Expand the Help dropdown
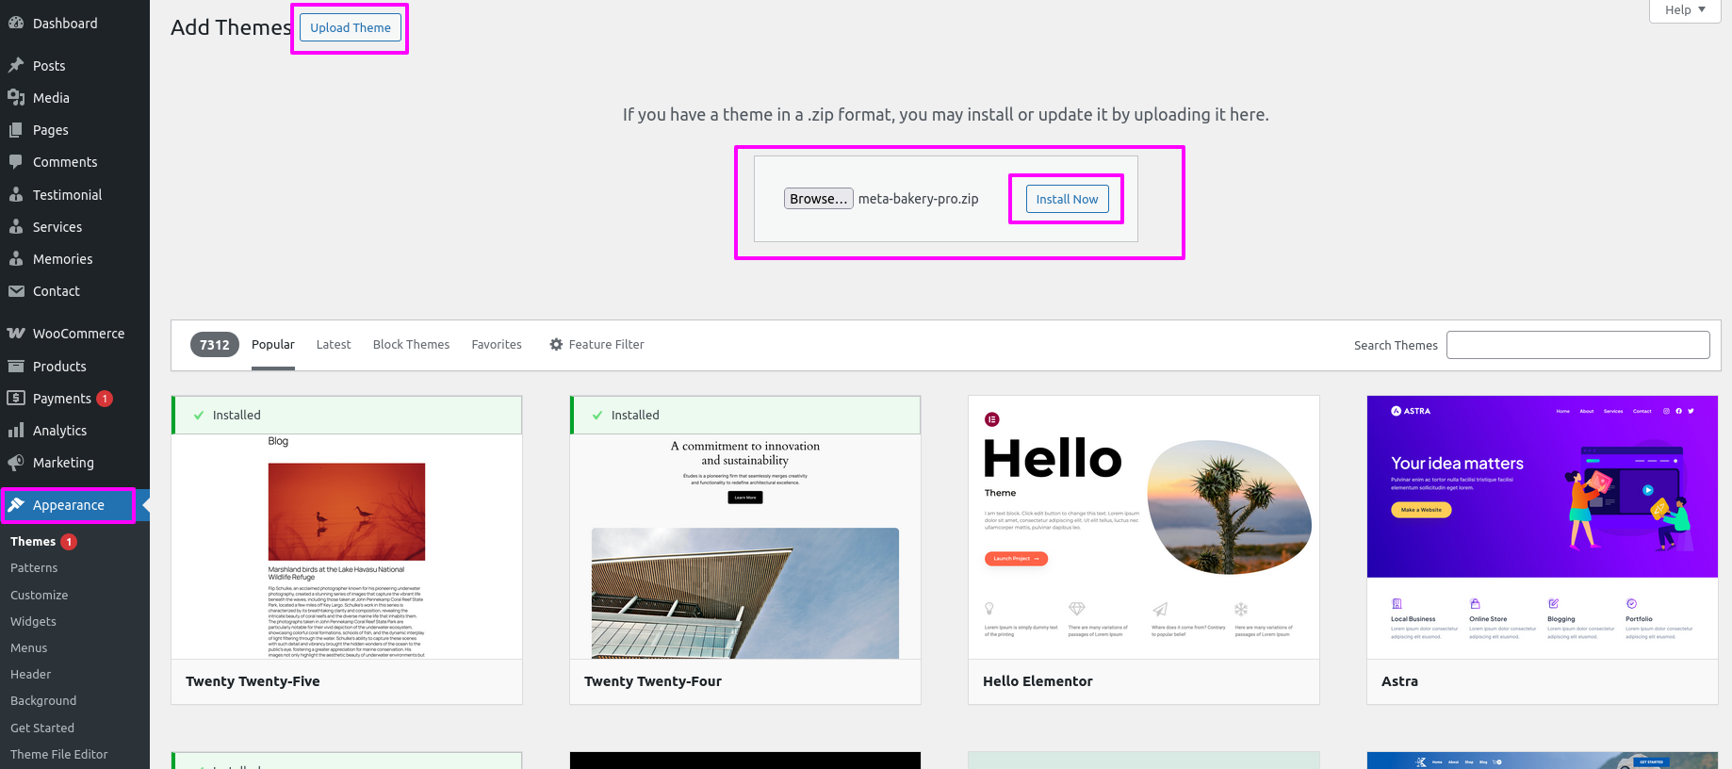This screenshot has width=1732, height=769. point(1684,10)
